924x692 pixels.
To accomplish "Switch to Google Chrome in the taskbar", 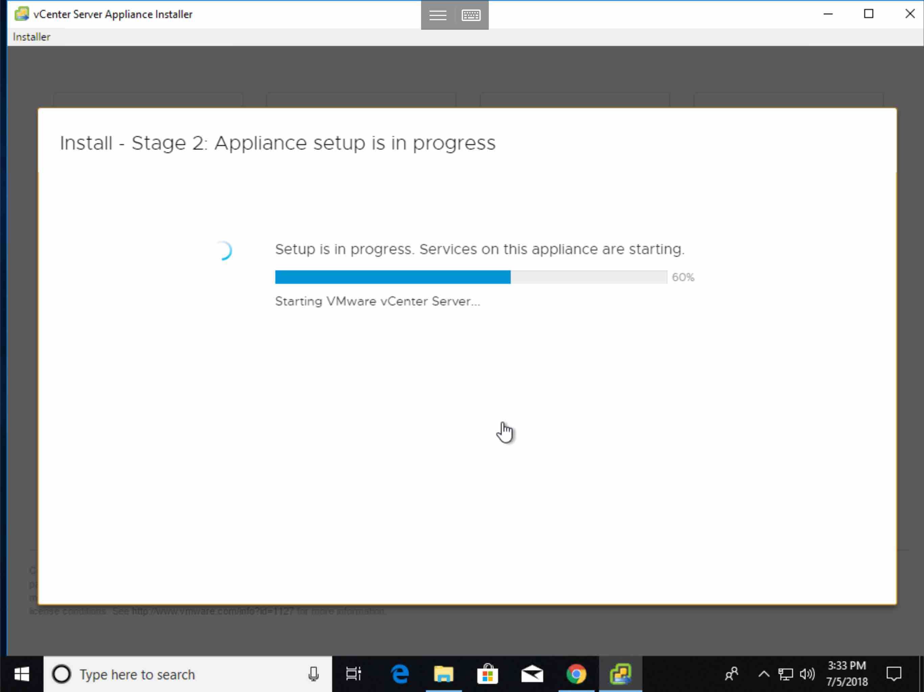I will click(576, 674).
